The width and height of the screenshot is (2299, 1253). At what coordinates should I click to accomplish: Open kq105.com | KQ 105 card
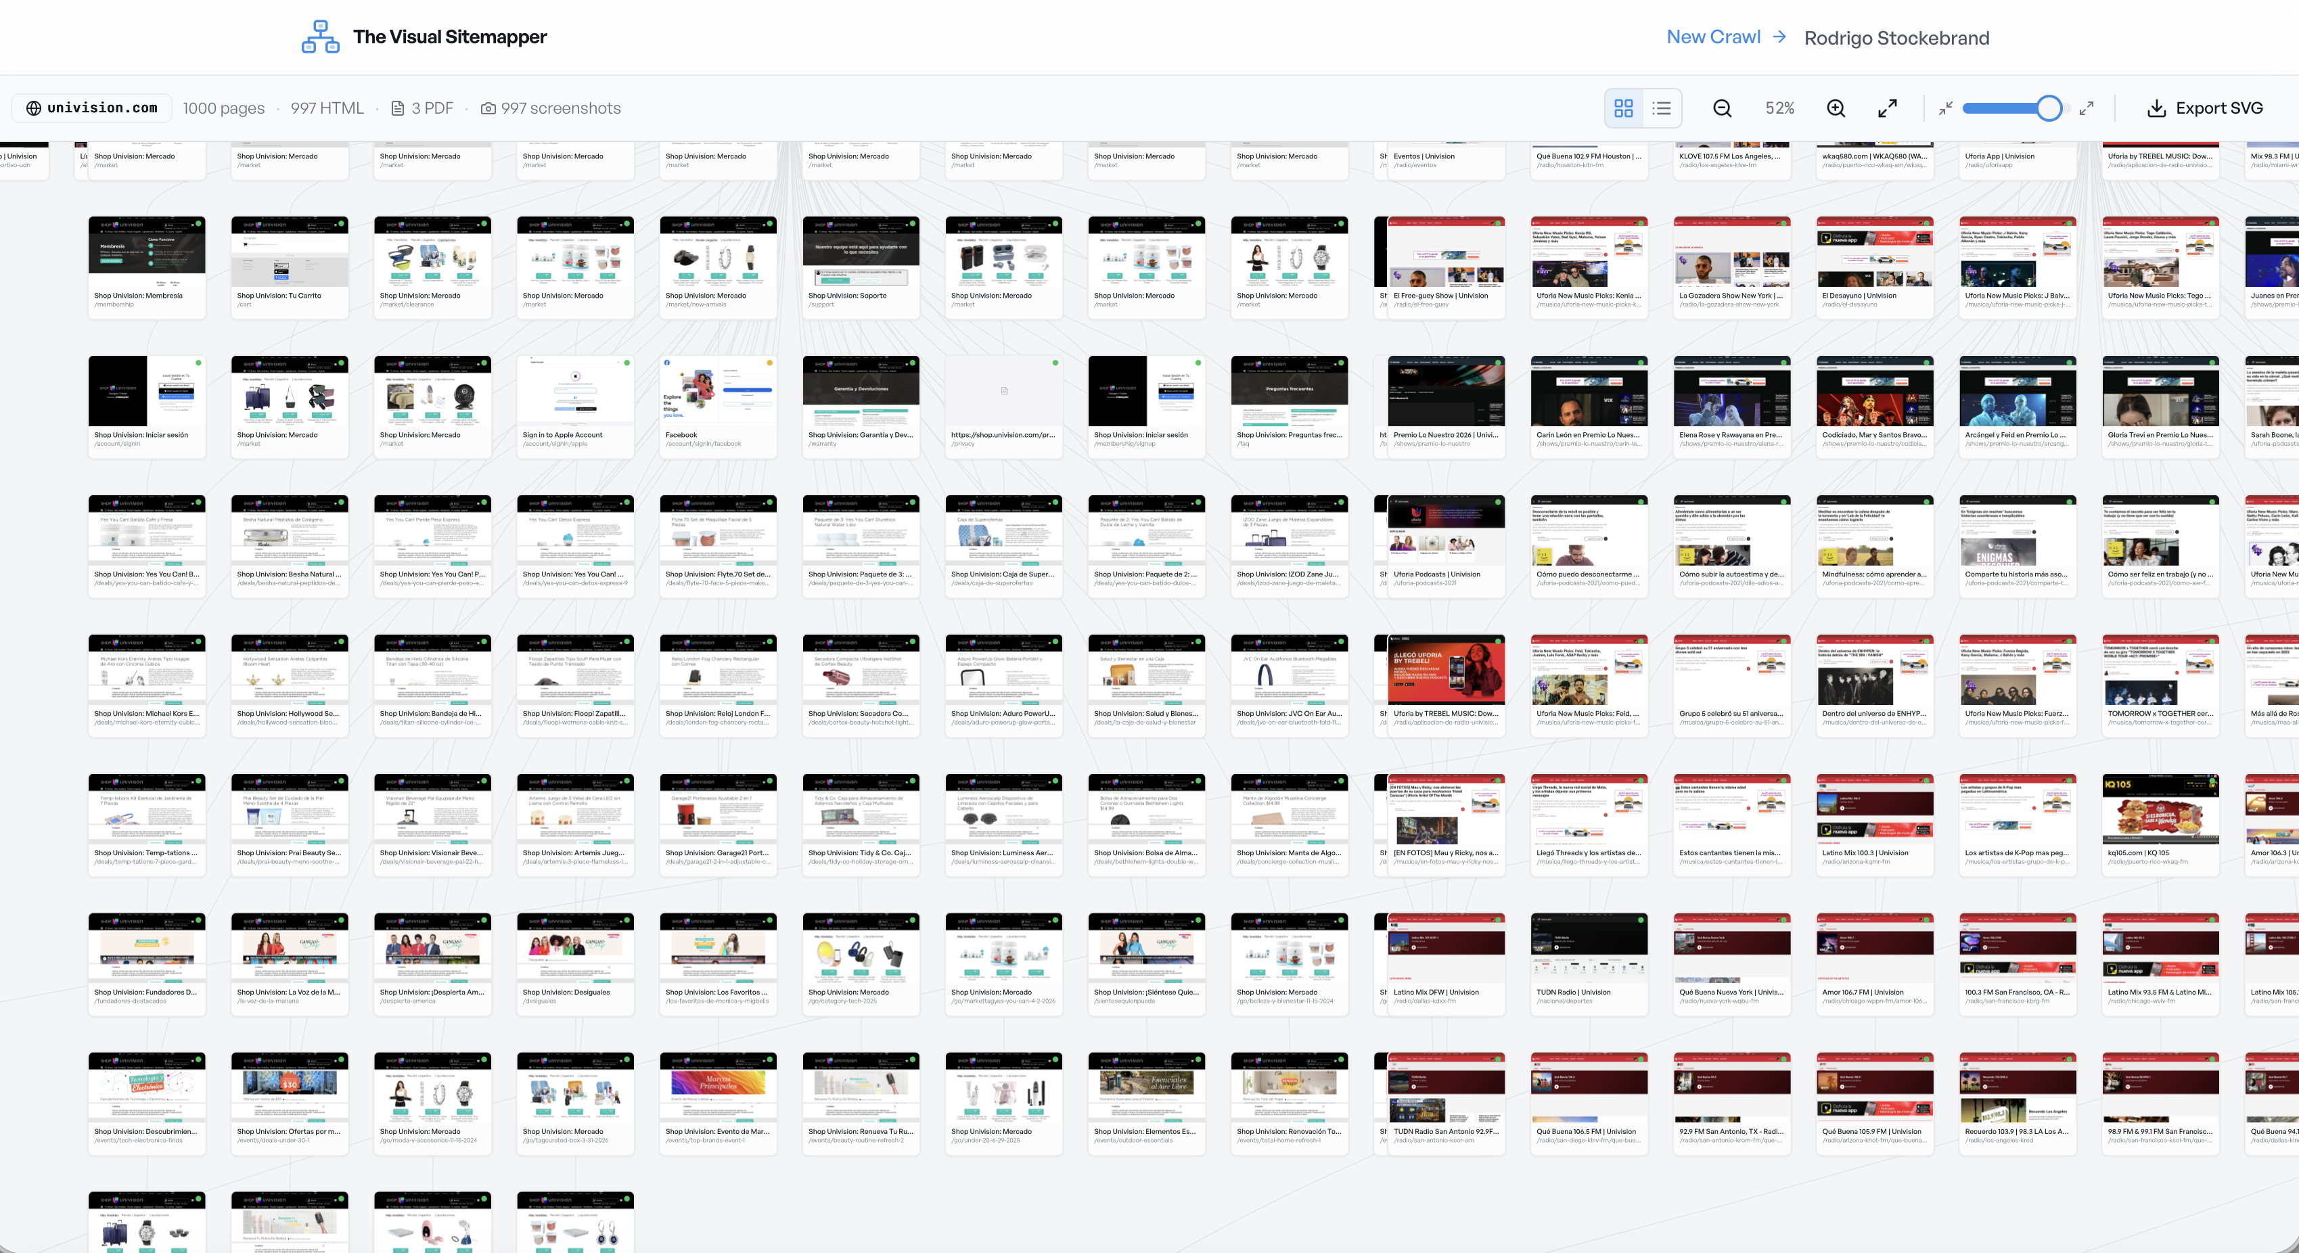[x=2161, y=825]
